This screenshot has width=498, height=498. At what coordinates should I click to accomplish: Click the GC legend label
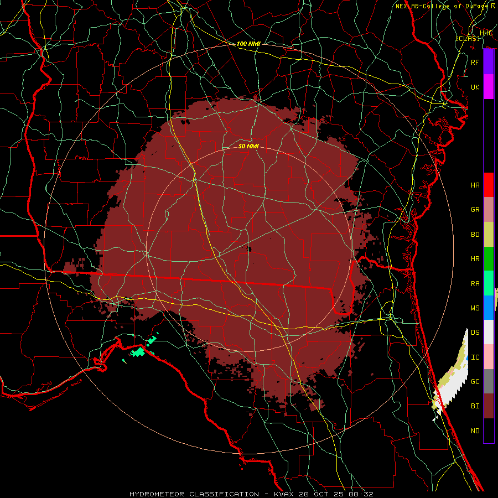475,381
